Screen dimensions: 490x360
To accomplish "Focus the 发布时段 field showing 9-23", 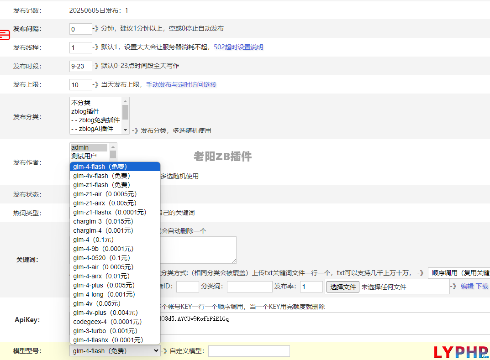I will (x=81, y=66).
